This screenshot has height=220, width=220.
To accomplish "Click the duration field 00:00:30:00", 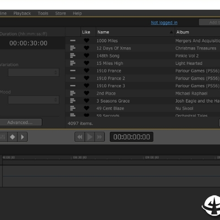I will (x=28, y=43).
